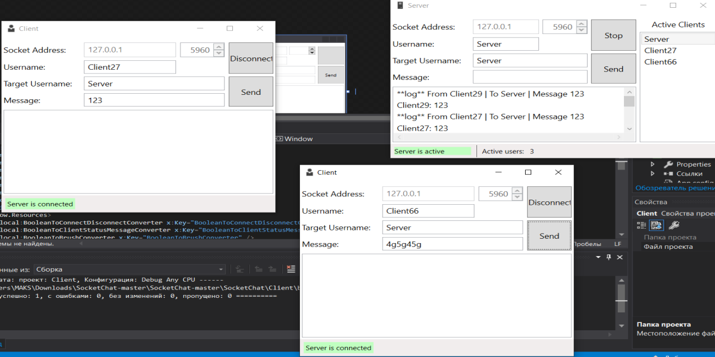Click the Ссылки references icon in Solution Explorer
Image resolution: width=715 pixels, height=357 pixels.
click(668, 173)
